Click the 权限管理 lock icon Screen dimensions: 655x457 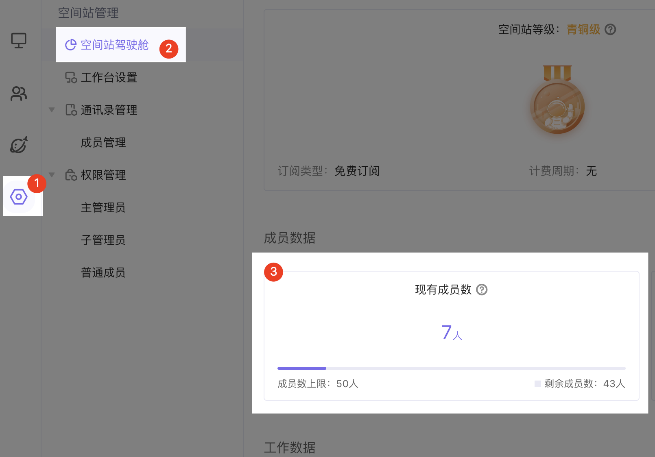[71, 175]
